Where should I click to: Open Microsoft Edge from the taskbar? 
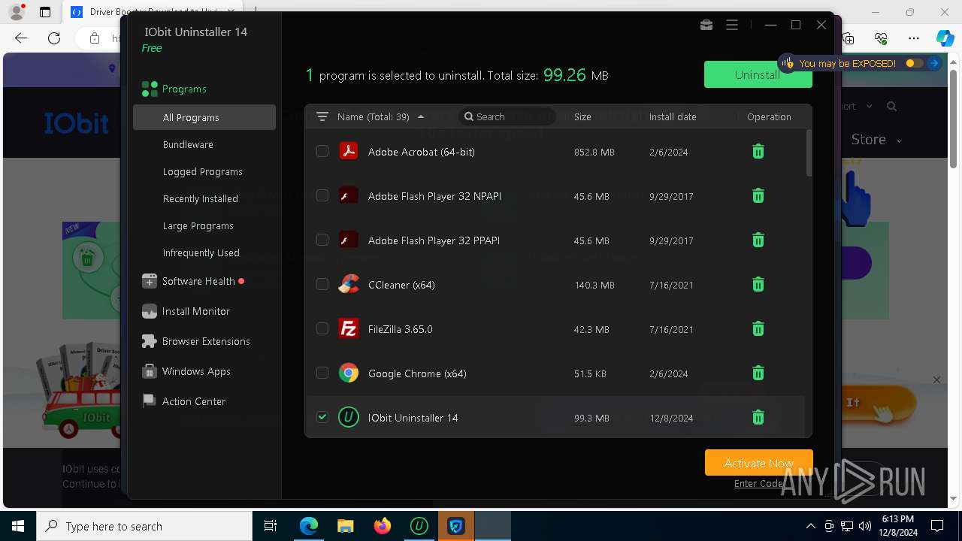pos(309,526)
